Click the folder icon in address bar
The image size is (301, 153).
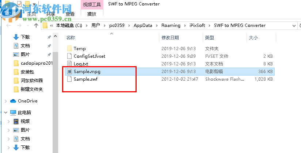click(x=45, y=25)
